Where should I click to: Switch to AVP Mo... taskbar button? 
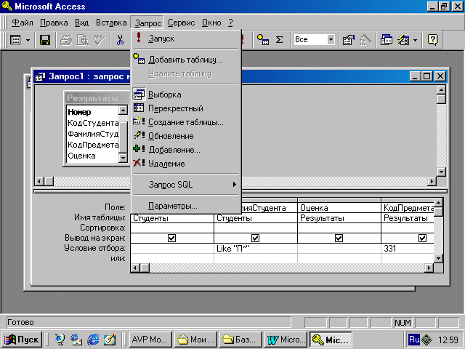tap(150, 340)
